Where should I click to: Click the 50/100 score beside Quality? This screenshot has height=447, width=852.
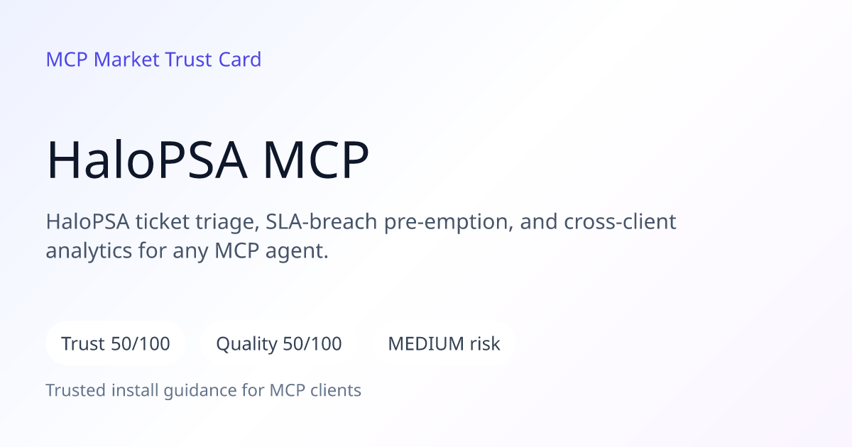(x=312, y=344)
